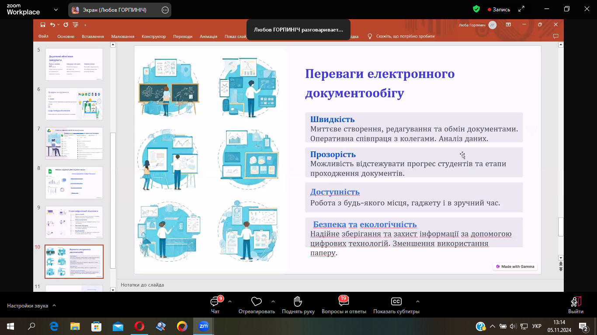Open Windows search magnifier
This screenshot has height=335, width=597.
click(x=31, y=326)
